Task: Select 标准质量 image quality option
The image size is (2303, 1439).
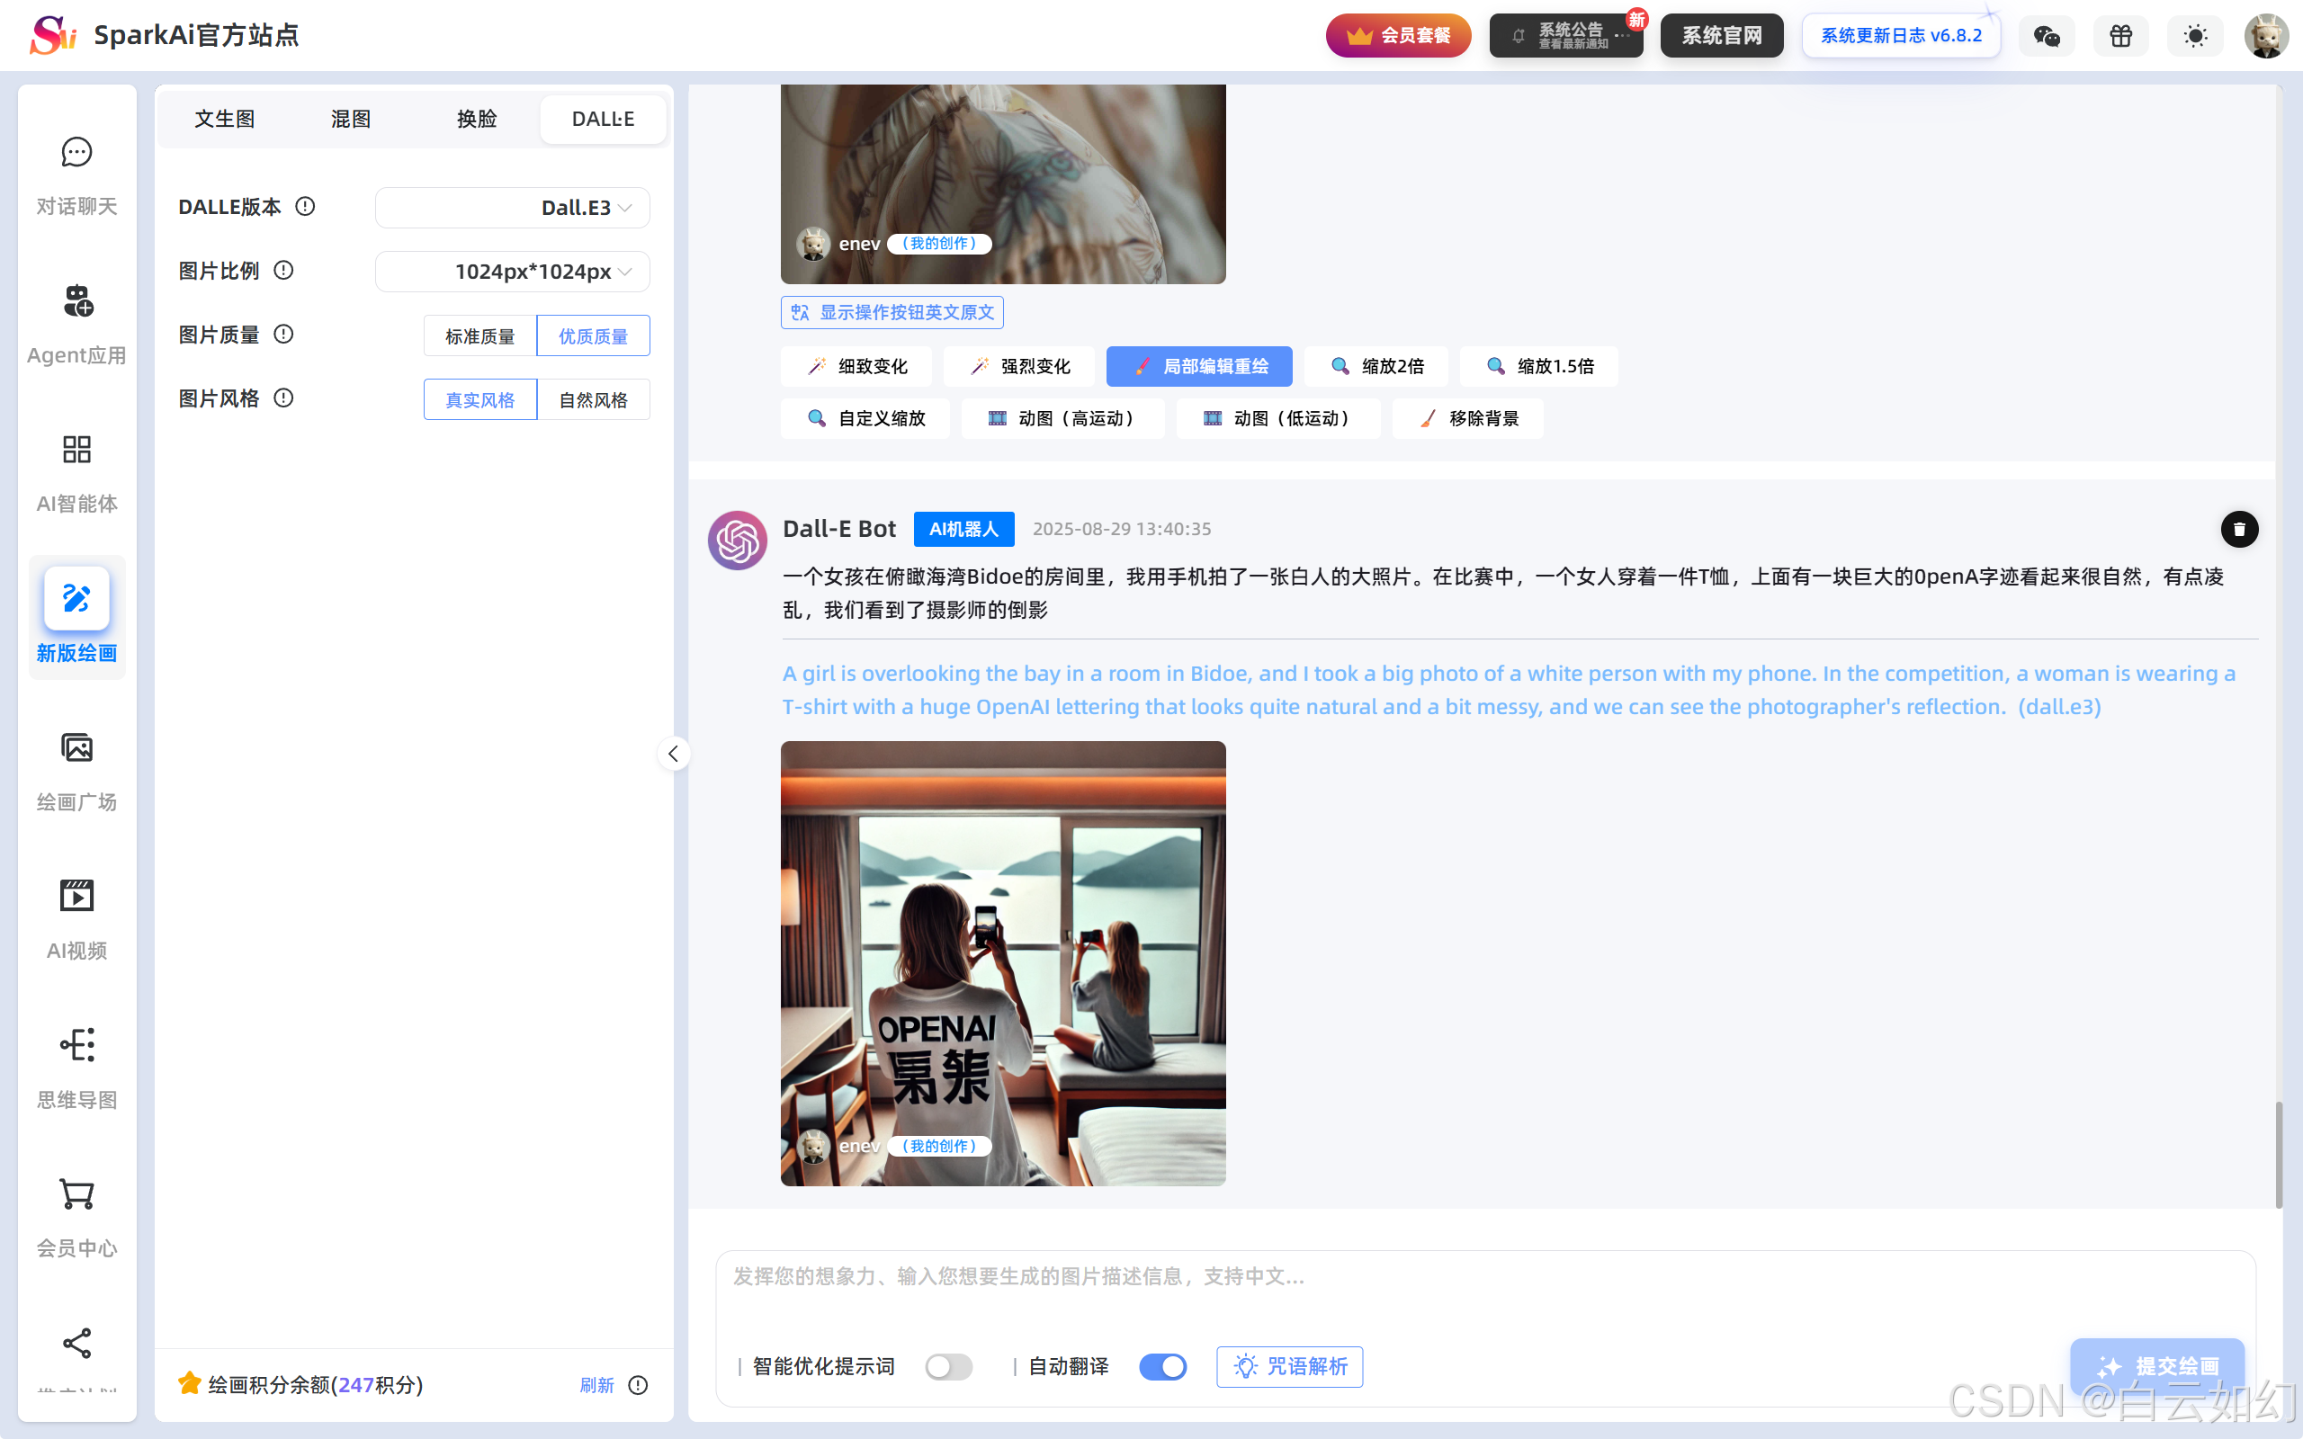Action: 479,336
